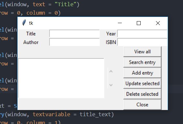Click the scrollbar up arrow

[x=111, y=71]
